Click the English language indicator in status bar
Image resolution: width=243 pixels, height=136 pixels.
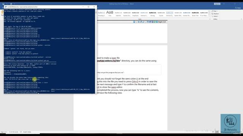tap(27, 132)
